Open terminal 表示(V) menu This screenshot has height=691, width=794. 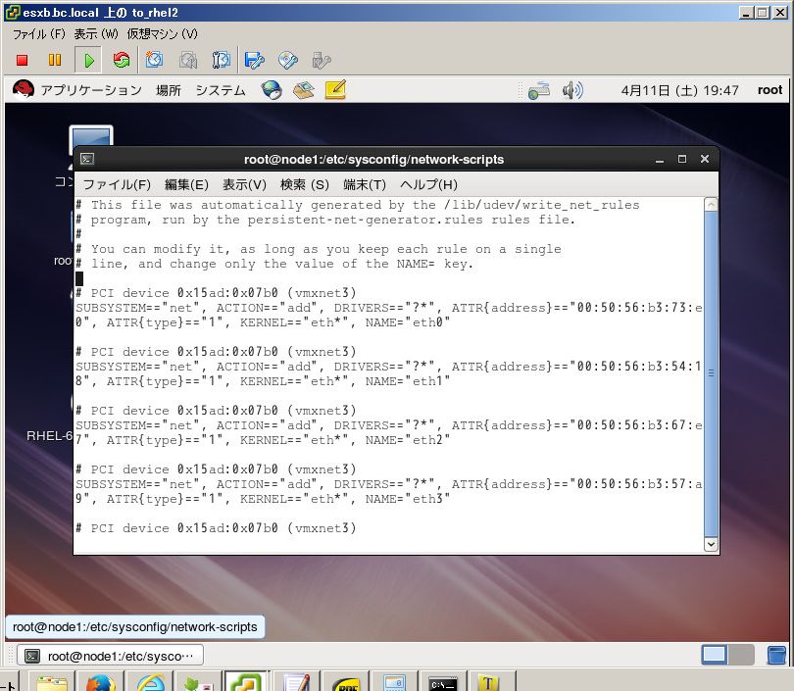point(244,185)
